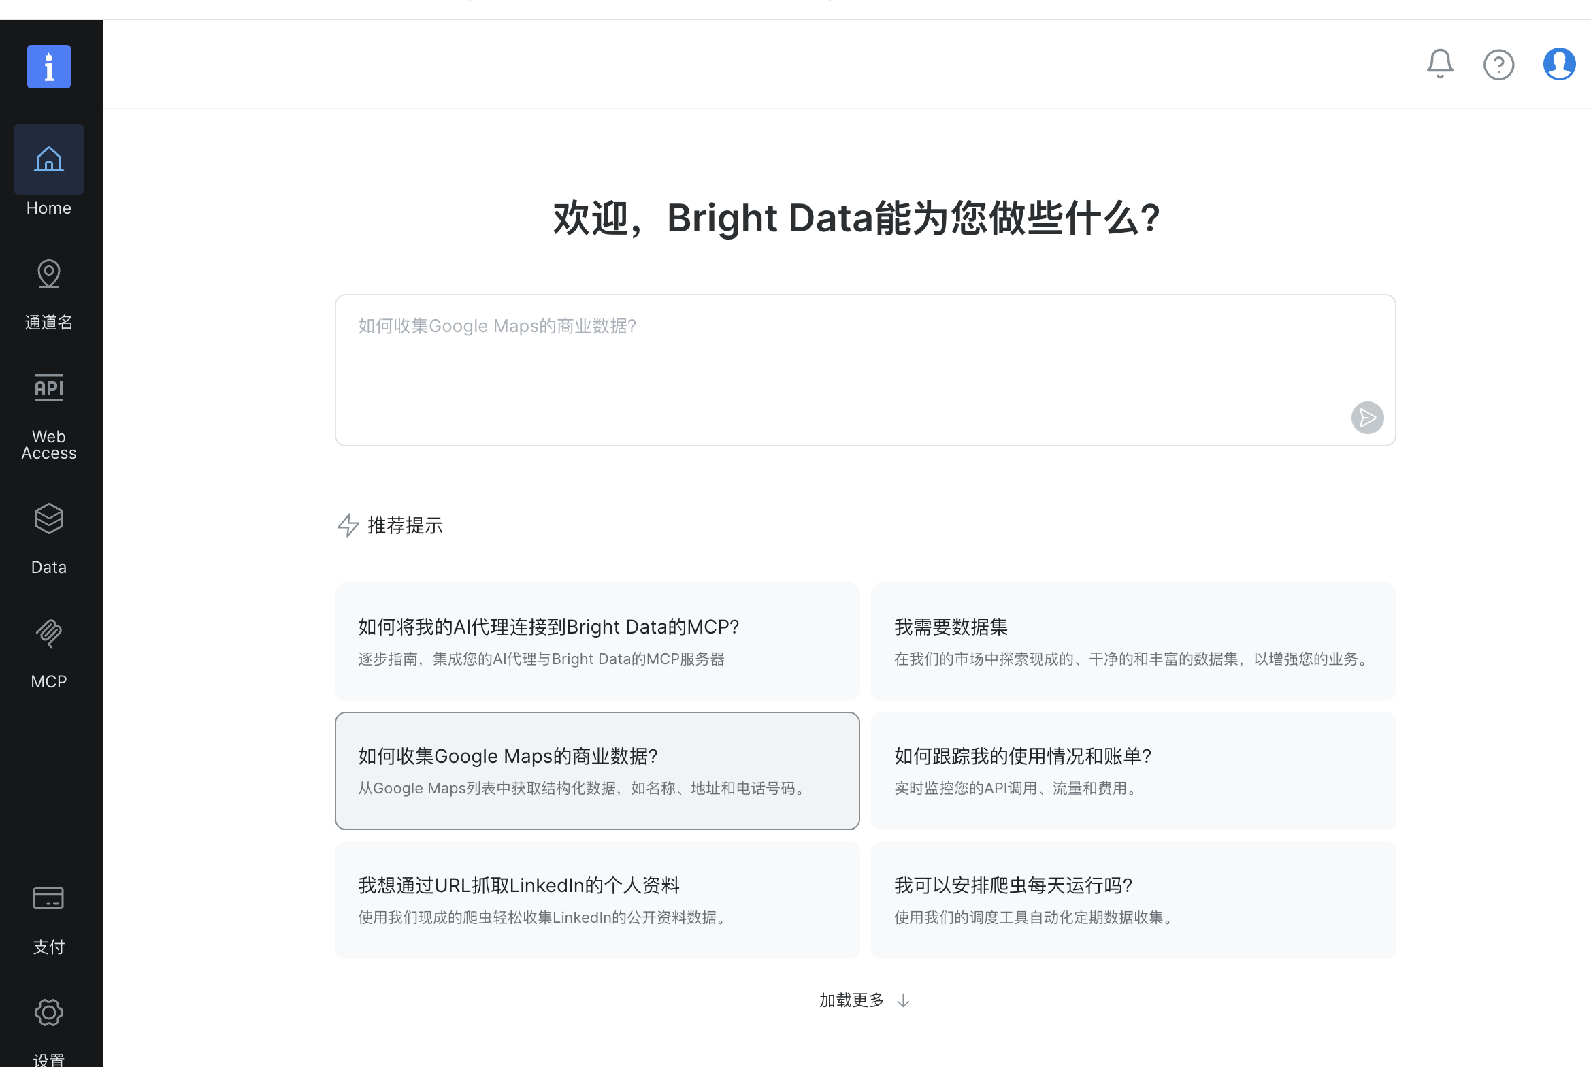The width and height of the screenshot is (1591, 1067).
Task: Open the Web Access API icon
Action: [48, 388]
